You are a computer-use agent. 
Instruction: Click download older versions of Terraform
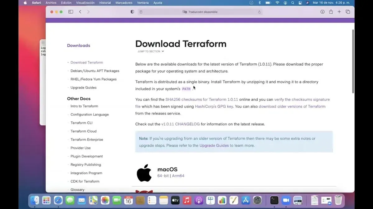tap(292, 107)
